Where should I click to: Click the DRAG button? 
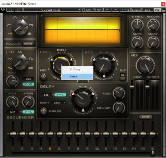[145, 117]
